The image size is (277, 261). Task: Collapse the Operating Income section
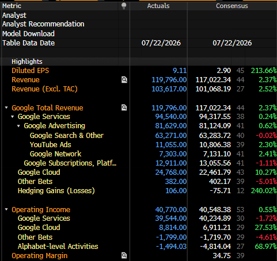tap(6, 209)
